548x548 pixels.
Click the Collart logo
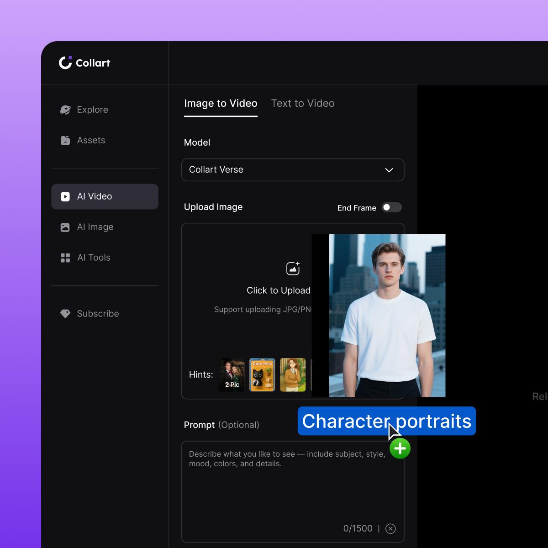tap(84, 63)
